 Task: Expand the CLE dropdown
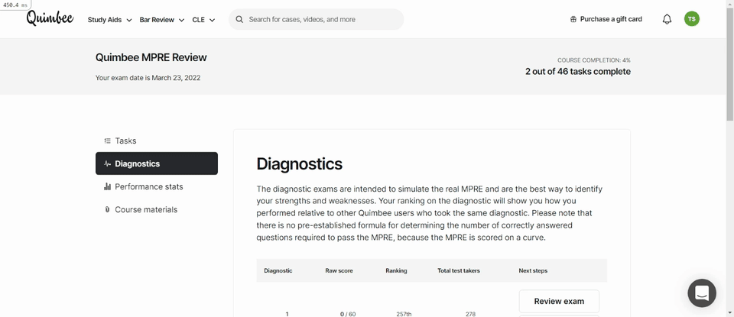(x=203, y=20)
